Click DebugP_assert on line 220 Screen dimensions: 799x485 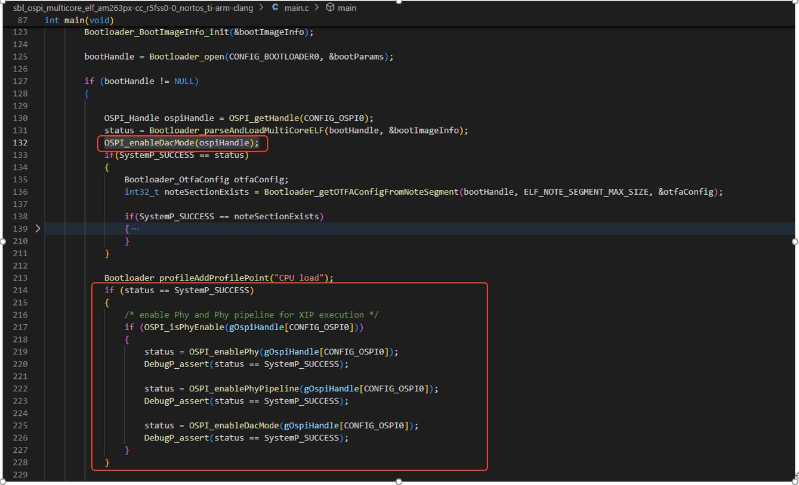(177, 364)
